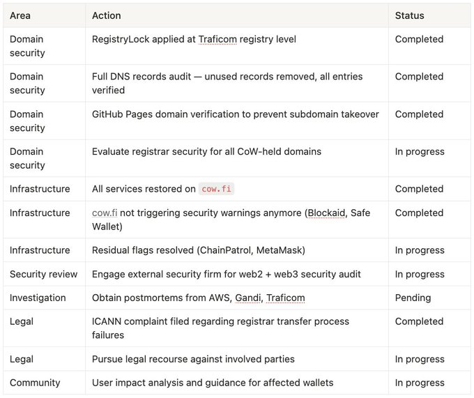Click the Residual flags resolved text
This screenshot has width=474, height=398.
(199, 250)
